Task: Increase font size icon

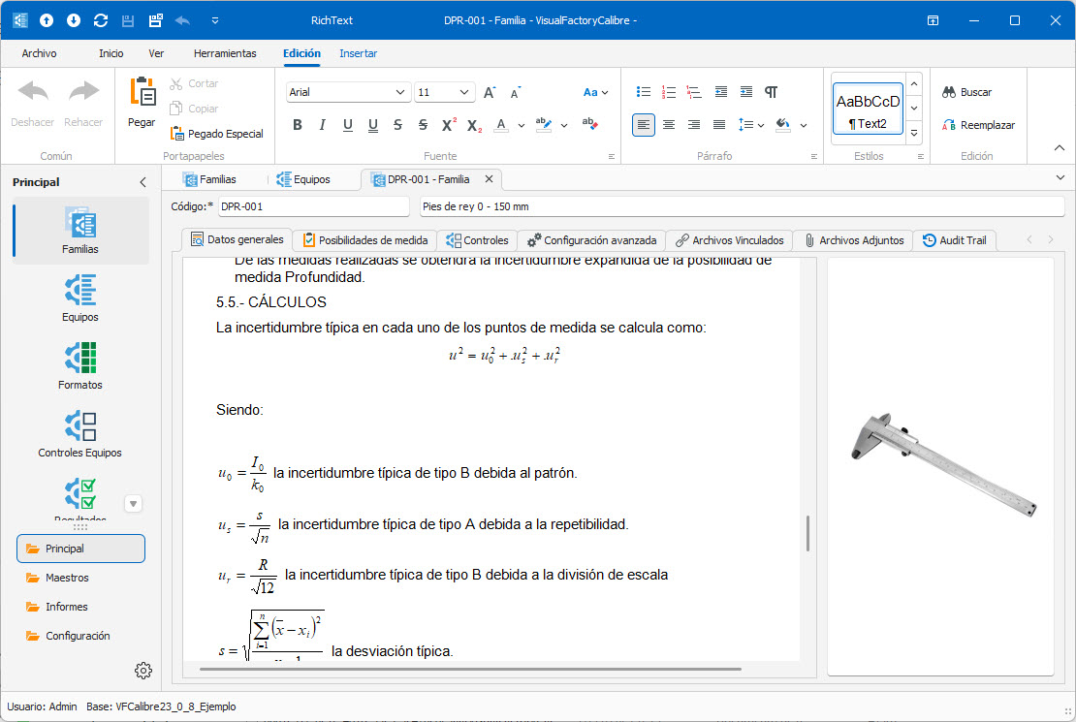Action: tap(490, 93)
